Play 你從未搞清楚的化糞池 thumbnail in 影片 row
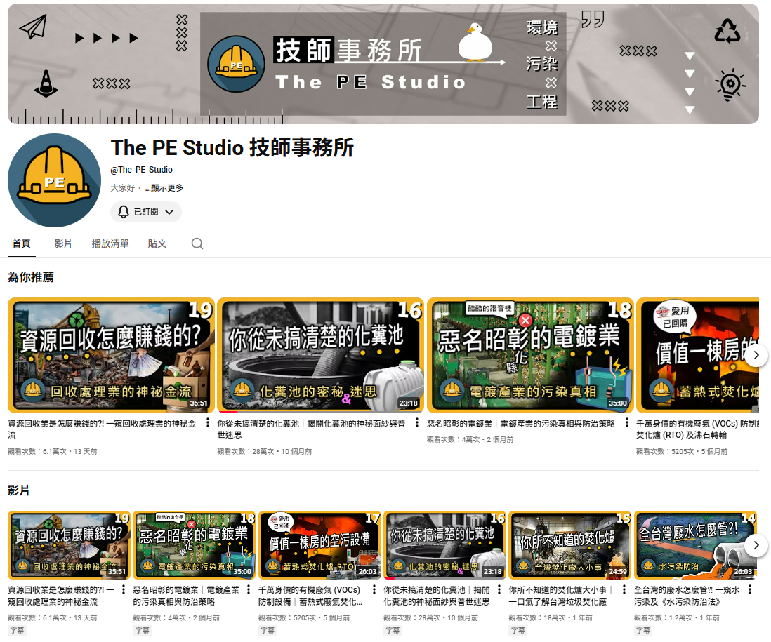This screenshot has width=771, height=642. coord(444,545)
